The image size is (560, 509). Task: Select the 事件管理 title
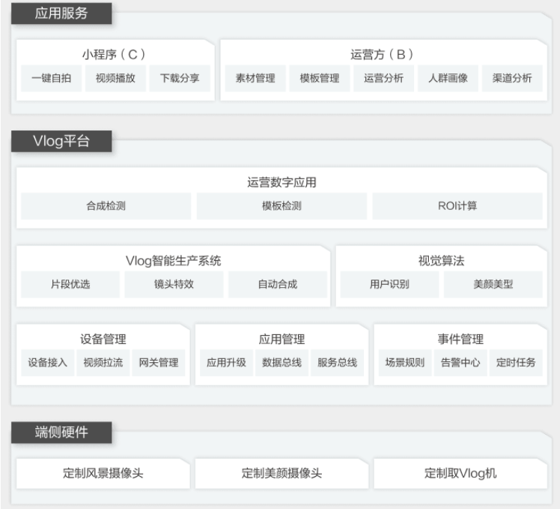(460, 339)
